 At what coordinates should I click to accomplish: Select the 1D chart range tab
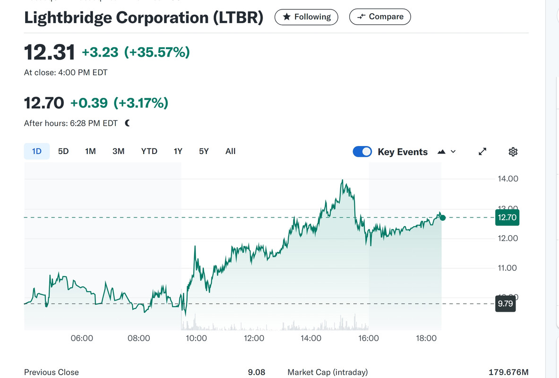pos(37,151)
